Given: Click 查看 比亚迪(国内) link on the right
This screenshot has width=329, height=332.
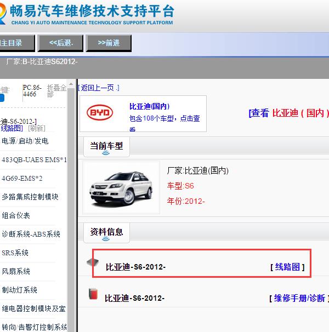Looking at the screenshot, I should pos(289,113).
